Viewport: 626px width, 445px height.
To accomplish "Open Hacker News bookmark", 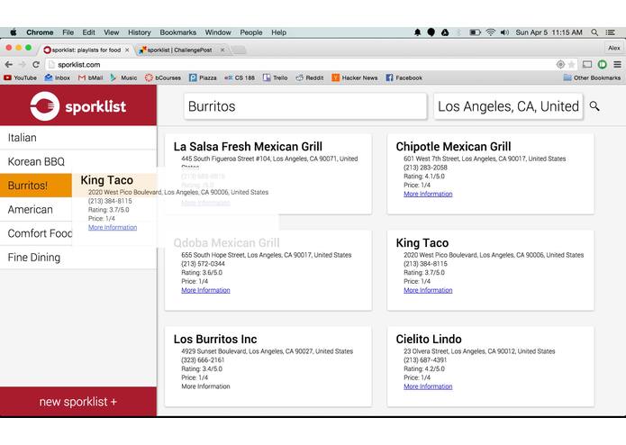I will pos(355,77).
